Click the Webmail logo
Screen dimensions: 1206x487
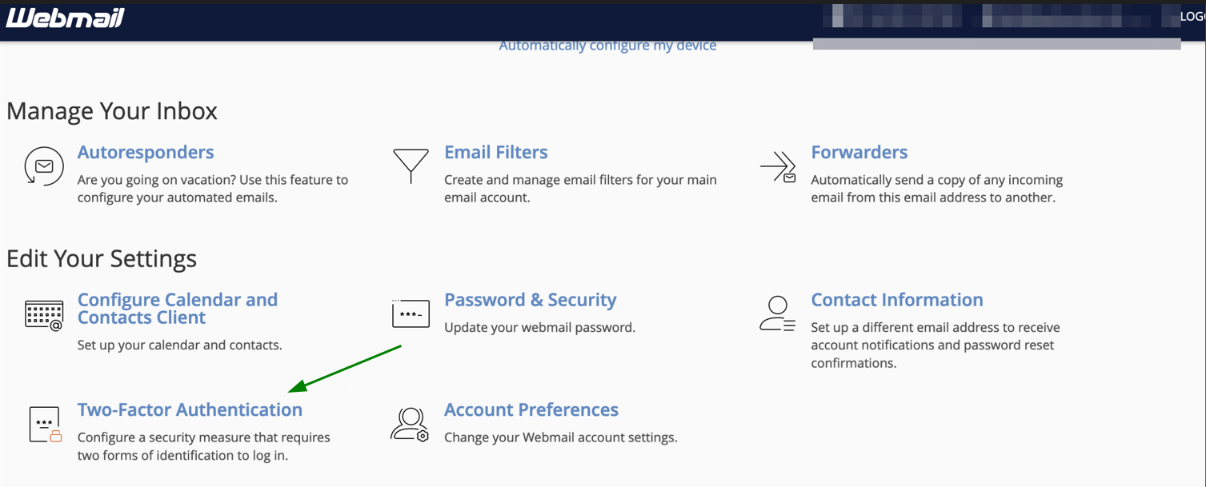pos(65,18)
